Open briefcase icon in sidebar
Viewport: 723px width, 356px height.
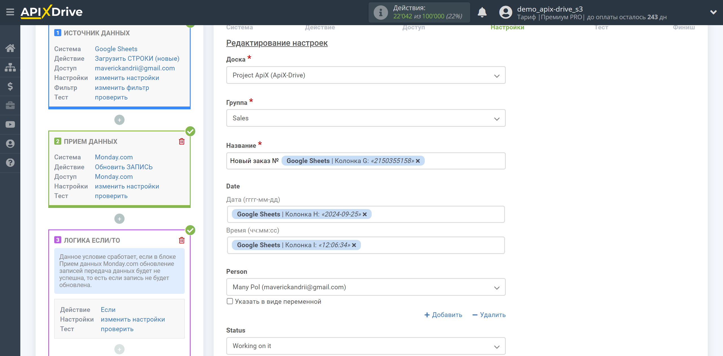(10, 105)
